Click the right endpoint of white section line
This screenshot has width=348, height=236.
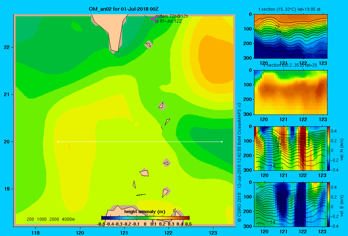(222, 142)
